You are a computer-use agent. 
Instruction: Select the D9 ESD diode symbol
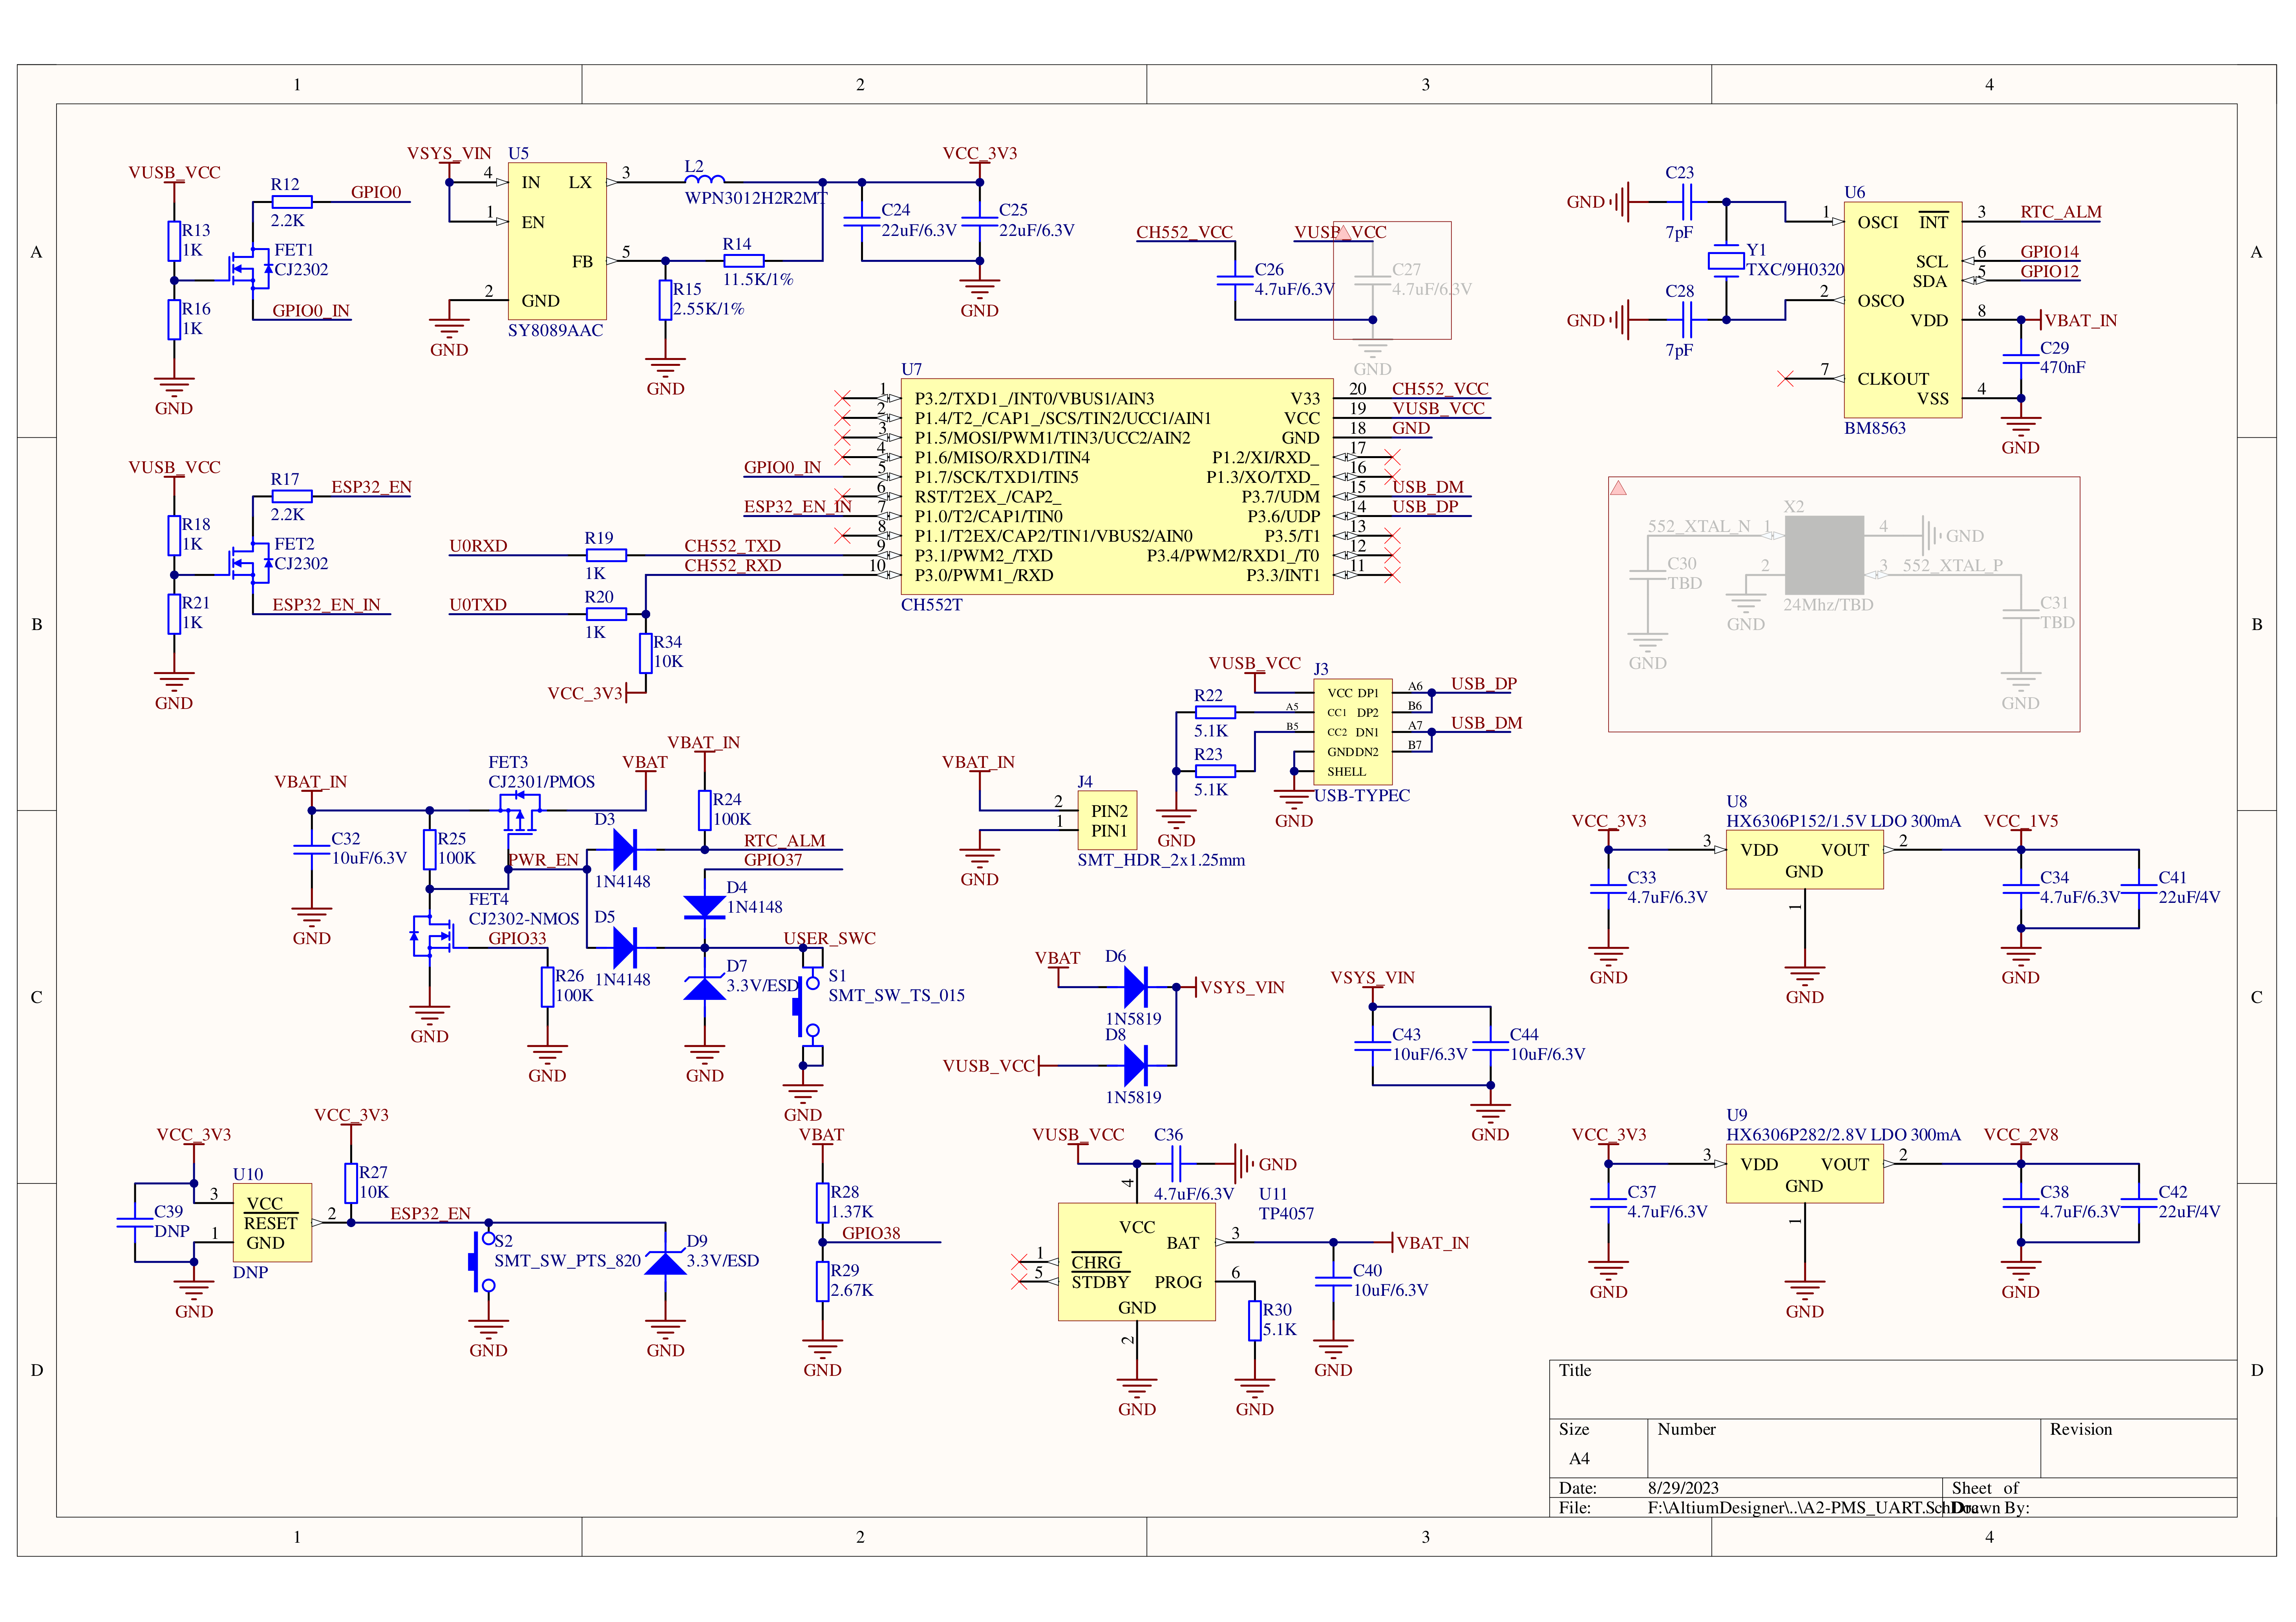point(665,1262)
